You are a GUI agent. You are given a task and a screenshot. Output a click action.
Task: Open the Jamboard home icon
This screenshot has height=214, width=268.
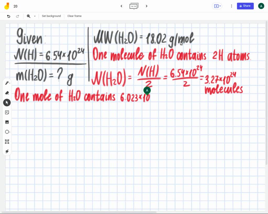(6, 6)
